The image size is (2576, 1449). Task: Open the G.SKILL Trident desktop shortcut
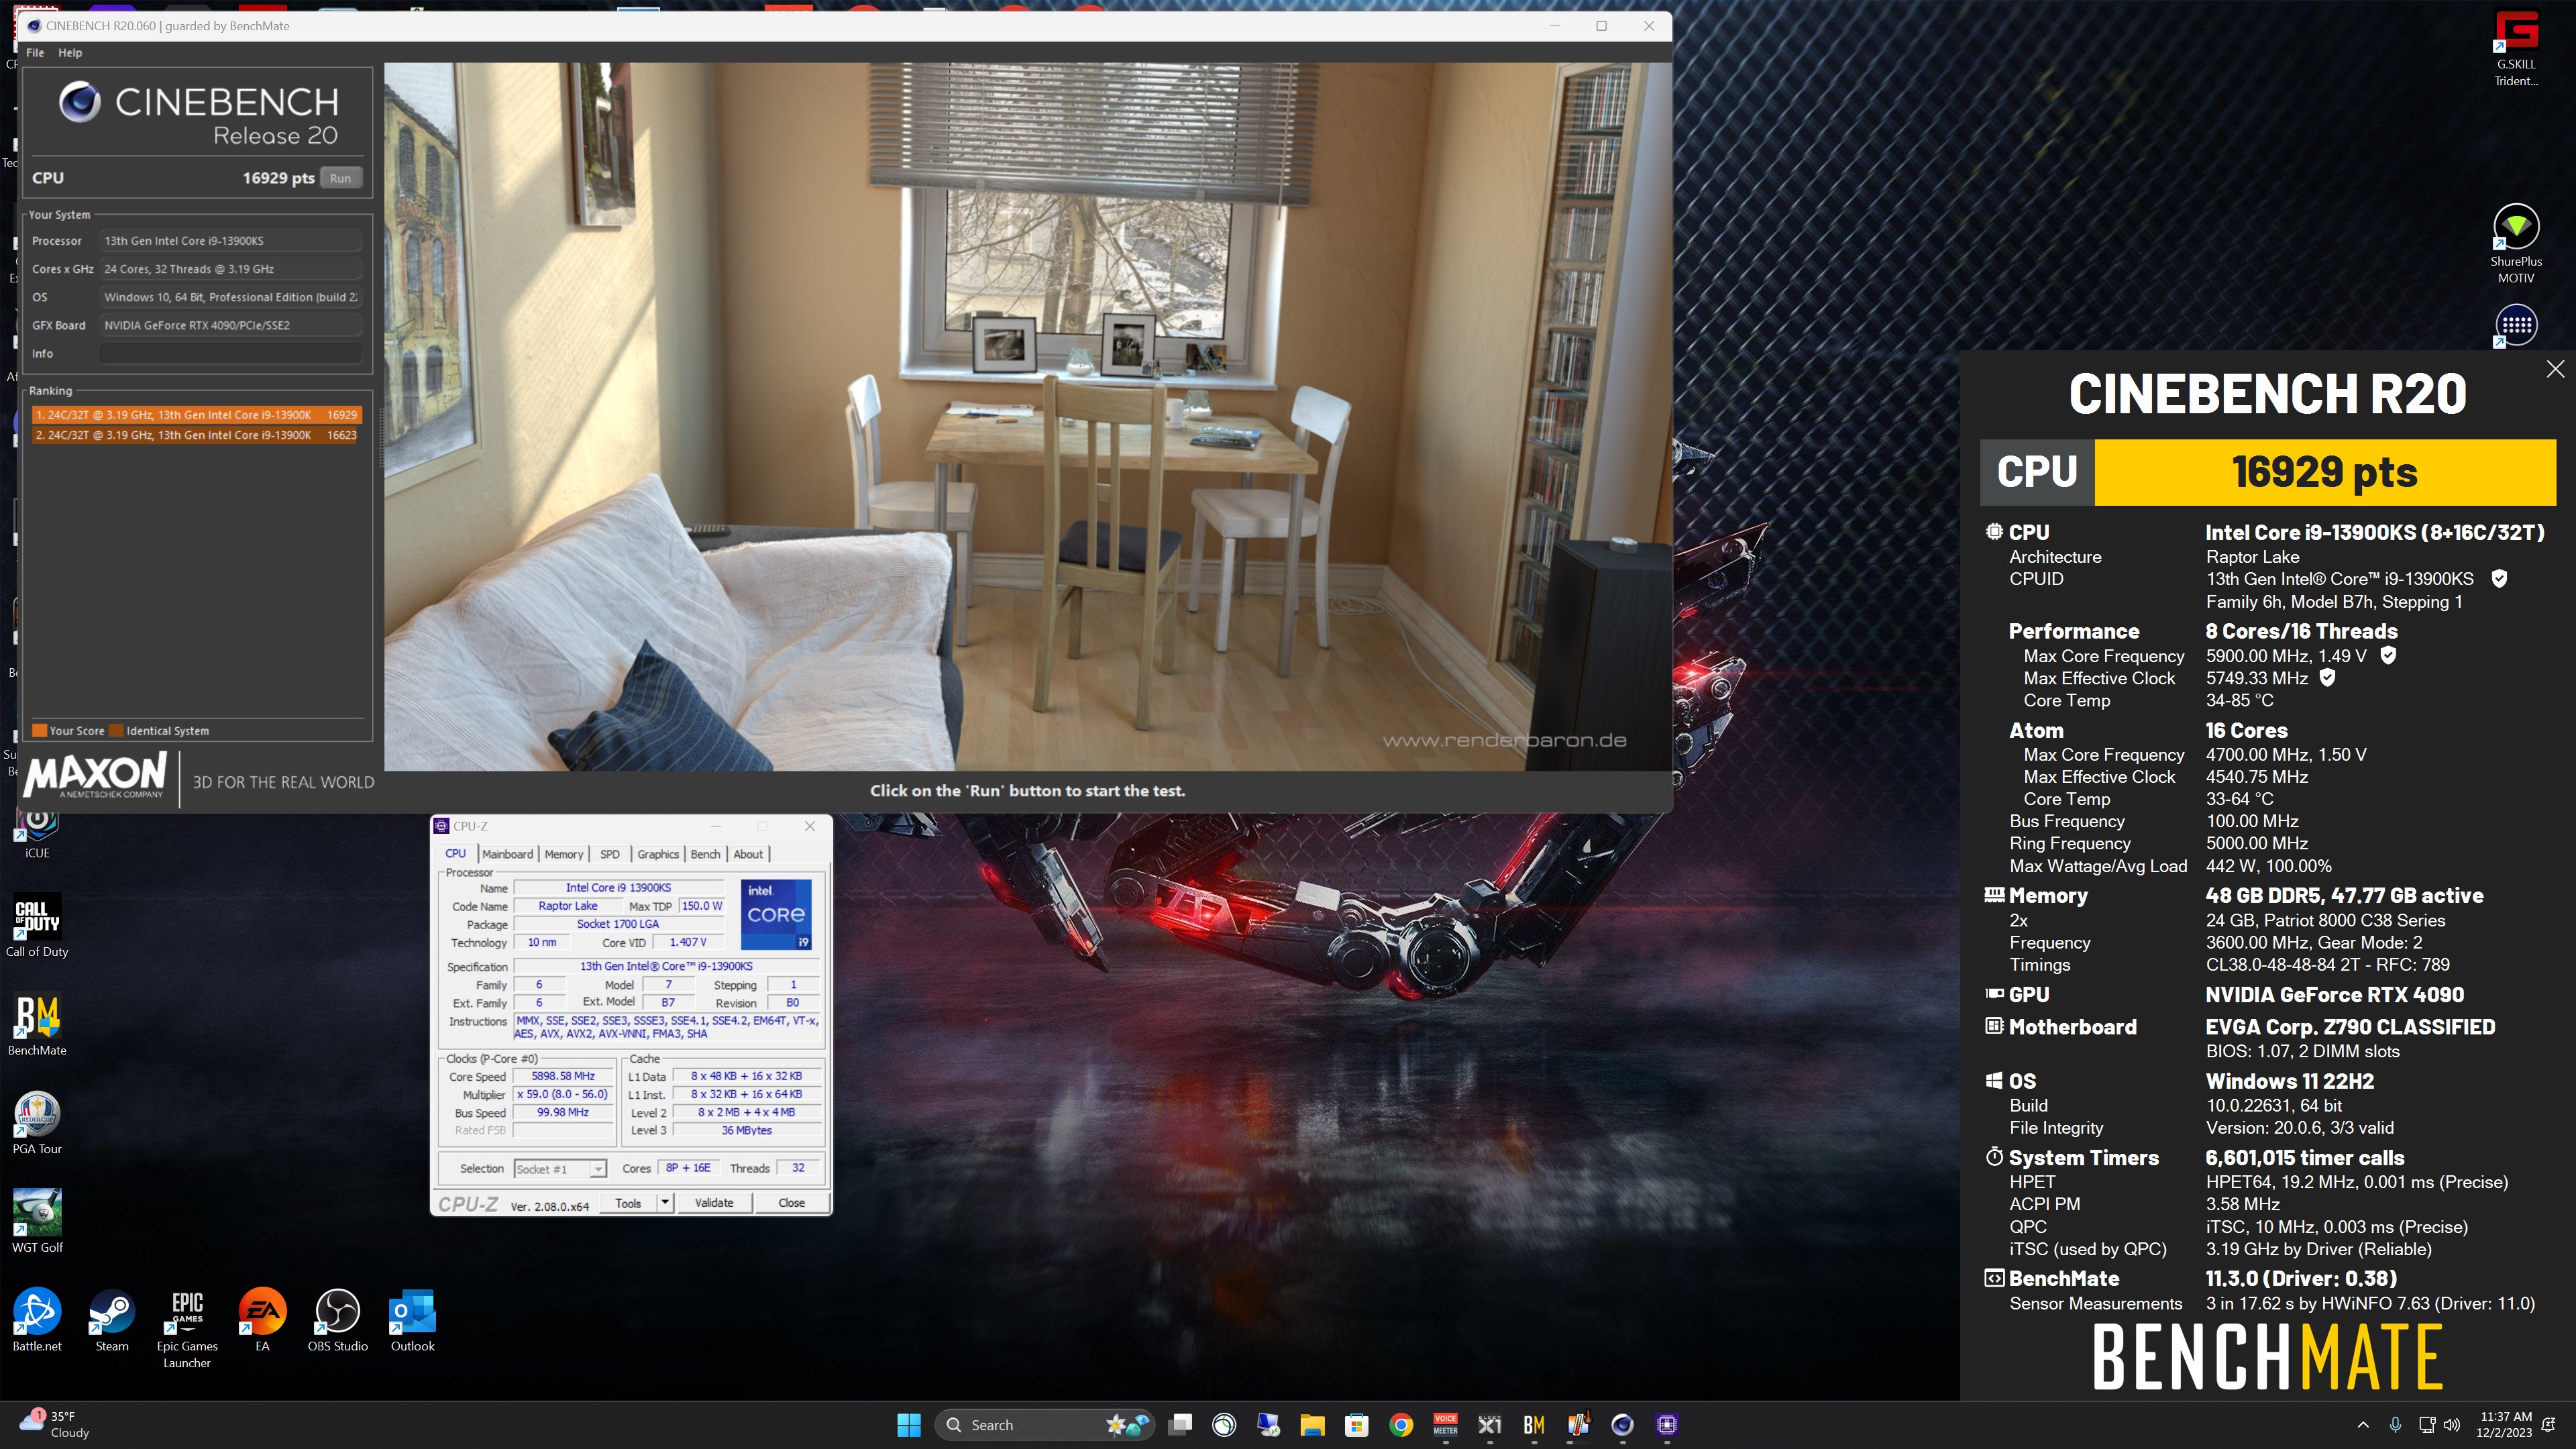click(2515, 49)
